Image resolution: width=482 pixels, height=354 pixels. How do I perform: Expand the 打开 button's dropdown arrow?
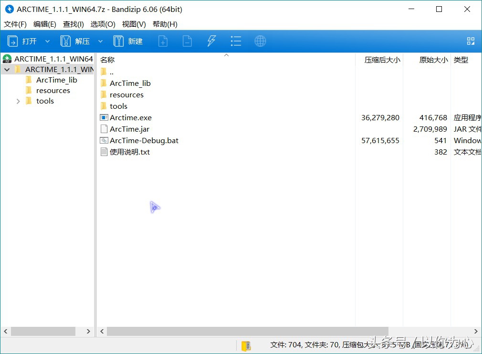[x=47, y=41]
